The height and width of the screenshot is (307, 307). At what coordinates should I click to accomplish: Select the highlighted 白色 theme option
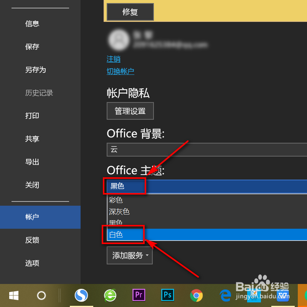[207, 234]
